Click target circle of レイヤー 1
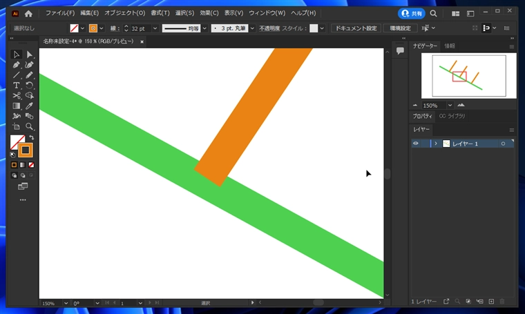 [503, 144]
